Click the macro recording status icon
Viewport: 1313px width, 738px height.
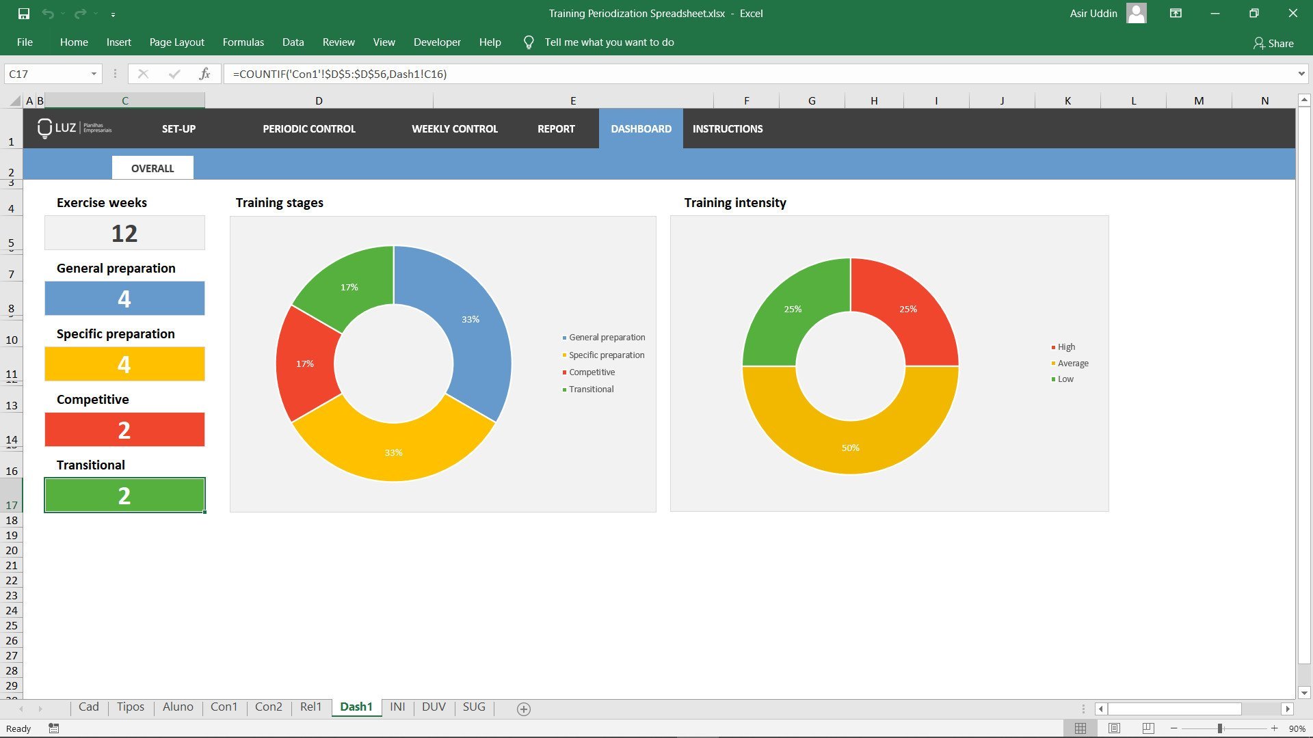click(x=54, y=728)
